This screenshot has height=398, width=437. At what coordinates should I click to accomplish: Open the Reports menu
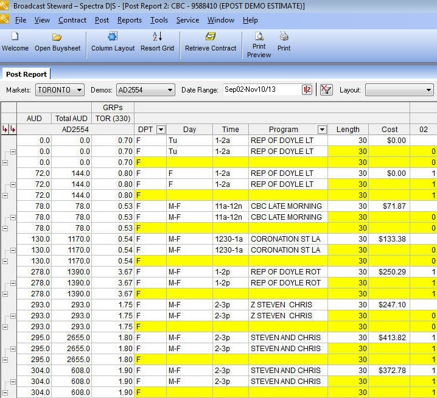pos(129,20)
